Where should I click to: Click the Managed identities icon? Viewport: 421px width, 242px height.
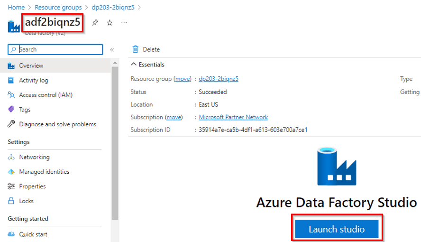11,172
